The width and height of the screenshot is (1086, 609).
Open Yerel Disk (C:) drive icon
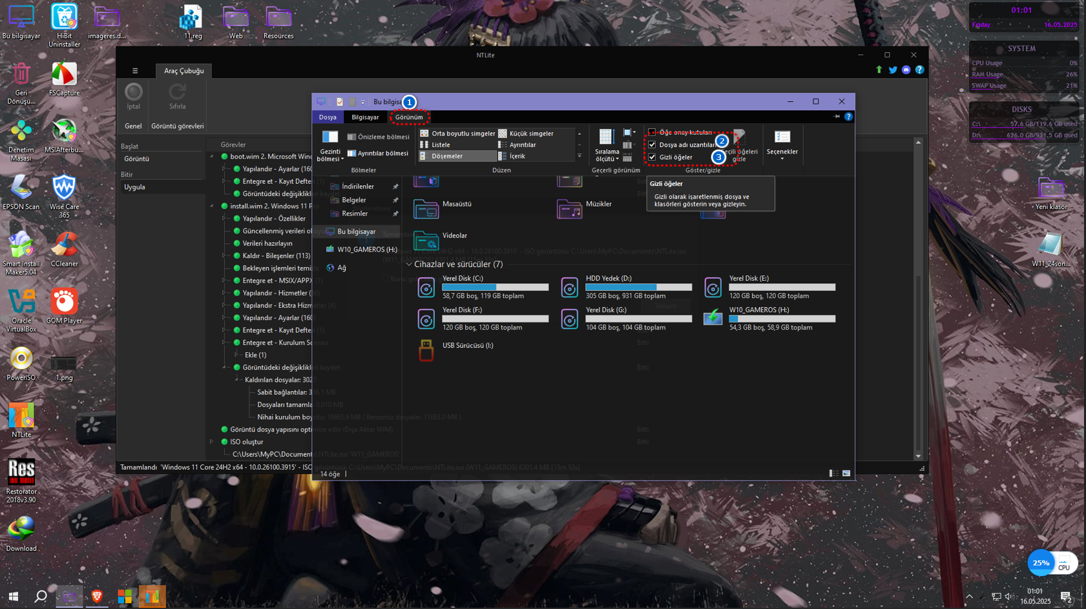[426, 288]
